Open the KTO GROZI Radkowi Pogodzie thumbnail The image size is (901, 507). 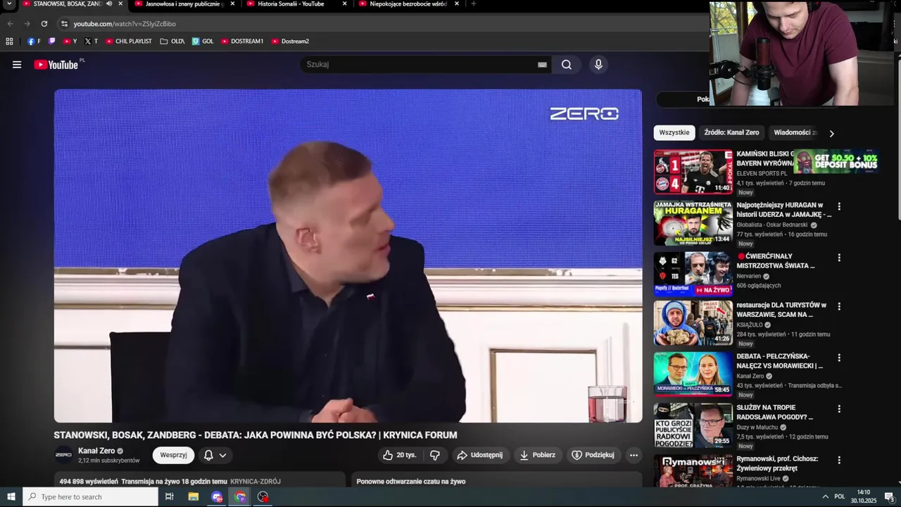693,425
